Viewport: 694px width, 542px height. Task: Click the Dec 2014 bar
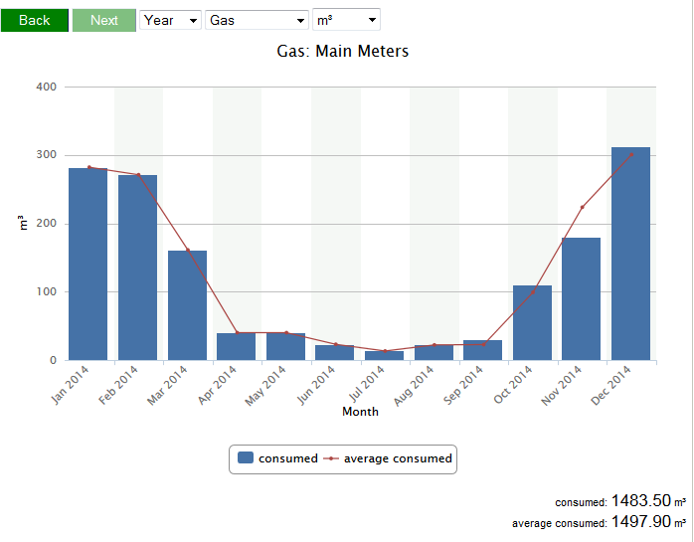coord(630,254)
